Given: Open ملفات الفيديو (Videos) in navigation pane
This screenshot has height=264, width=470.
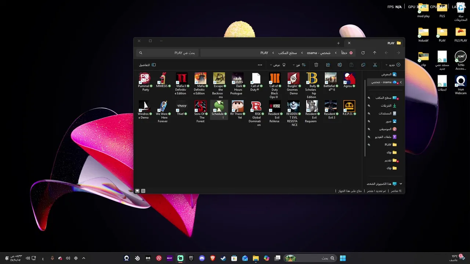Looking at the screenshot, I should pos(386,137).
